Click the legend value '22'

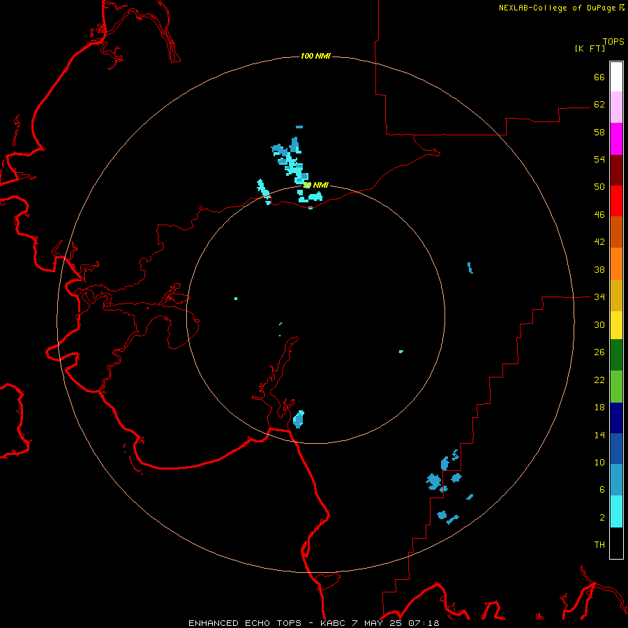(599, 380)
